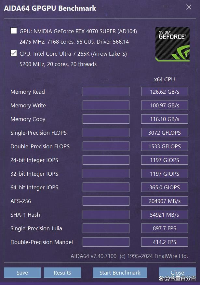Click the NVIDIA GeForce logo image
Screen dimensions: 200x285
[x=172, y=44]
